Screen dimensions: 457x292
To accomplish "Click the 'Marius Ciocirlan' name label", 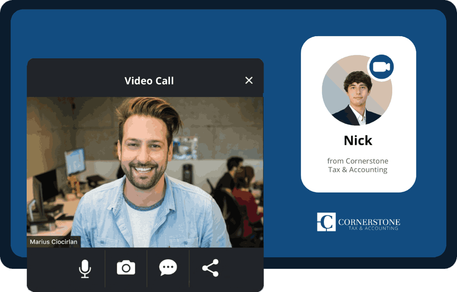I will click(53, 242).
